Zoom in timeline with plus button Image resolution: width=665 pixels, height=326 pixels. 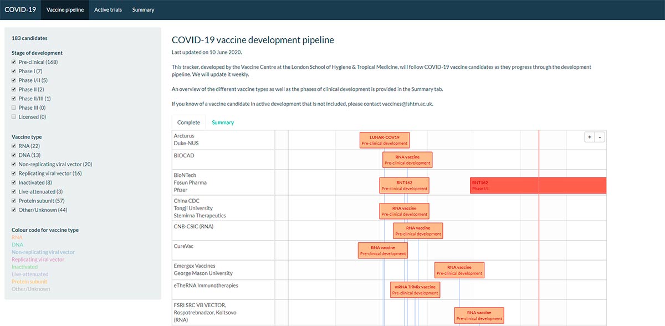click(590, 137)
